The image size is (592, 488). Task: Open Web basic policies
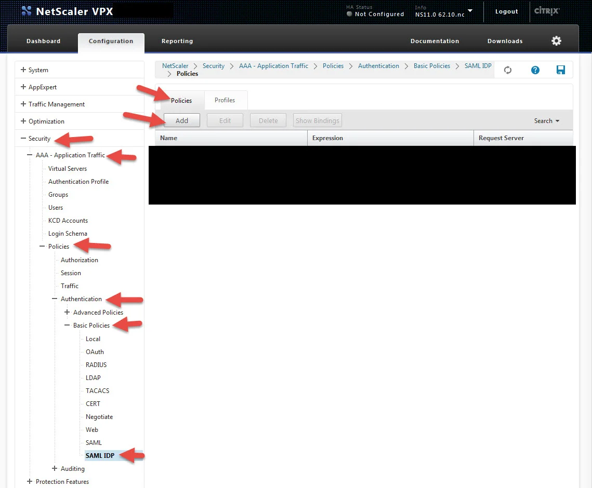point(92,429)
